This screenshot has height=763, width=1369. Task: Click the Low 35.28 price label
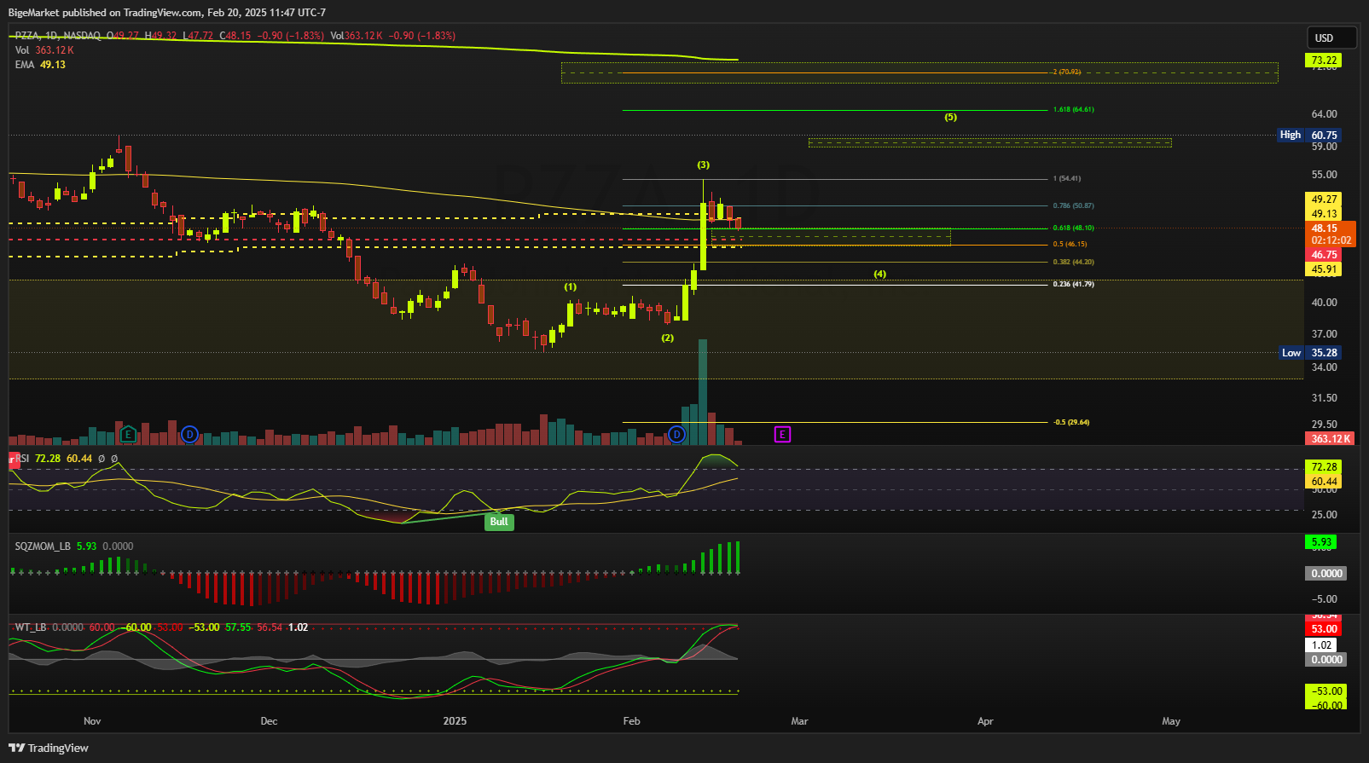pos(1310,352)
